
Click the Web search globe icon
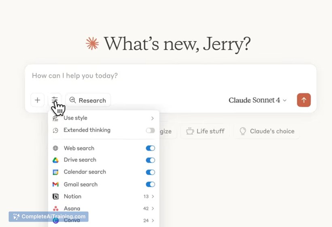[x=55, y=148]
